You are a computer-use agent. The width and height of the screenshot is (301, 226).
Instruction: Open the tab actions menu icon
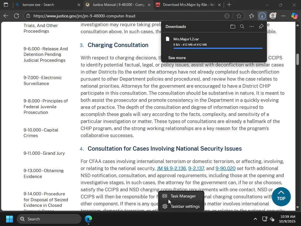click(x=6, y=5)
